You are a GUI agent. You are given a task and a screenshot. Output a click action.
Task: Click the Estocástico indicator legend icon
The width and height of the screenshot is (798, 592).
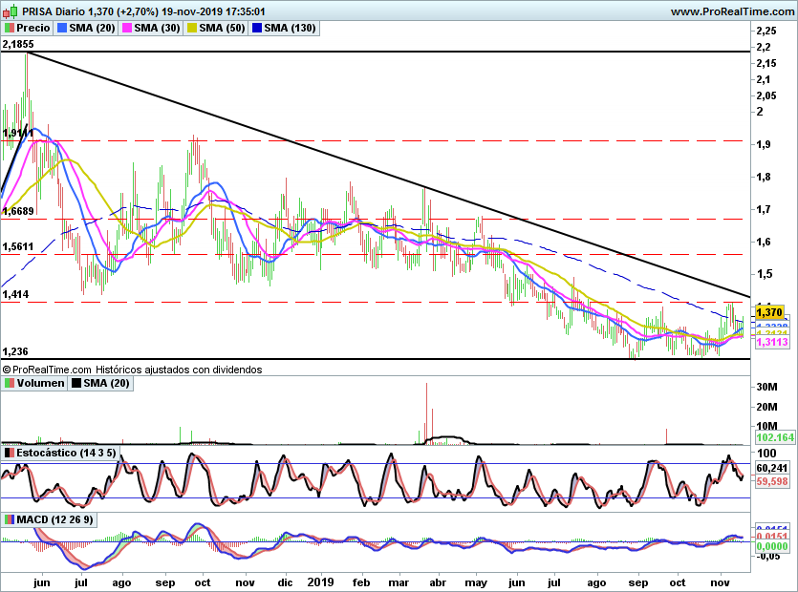tap(9, 452)
